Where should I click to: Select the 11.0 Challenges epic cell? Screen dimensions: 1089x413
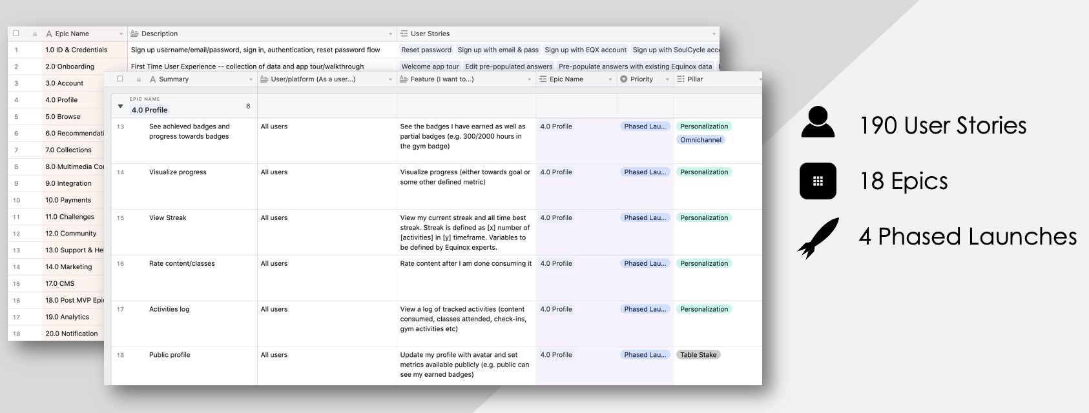pyautogui.click(x=73, y=217)
